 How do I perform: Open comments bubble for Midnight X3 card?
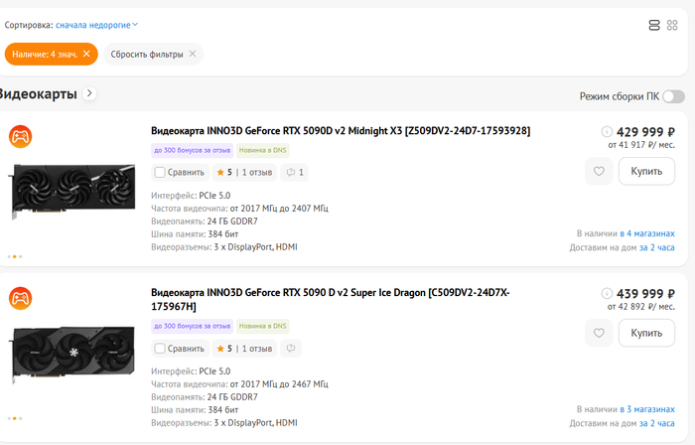click(x=295, y=173)
